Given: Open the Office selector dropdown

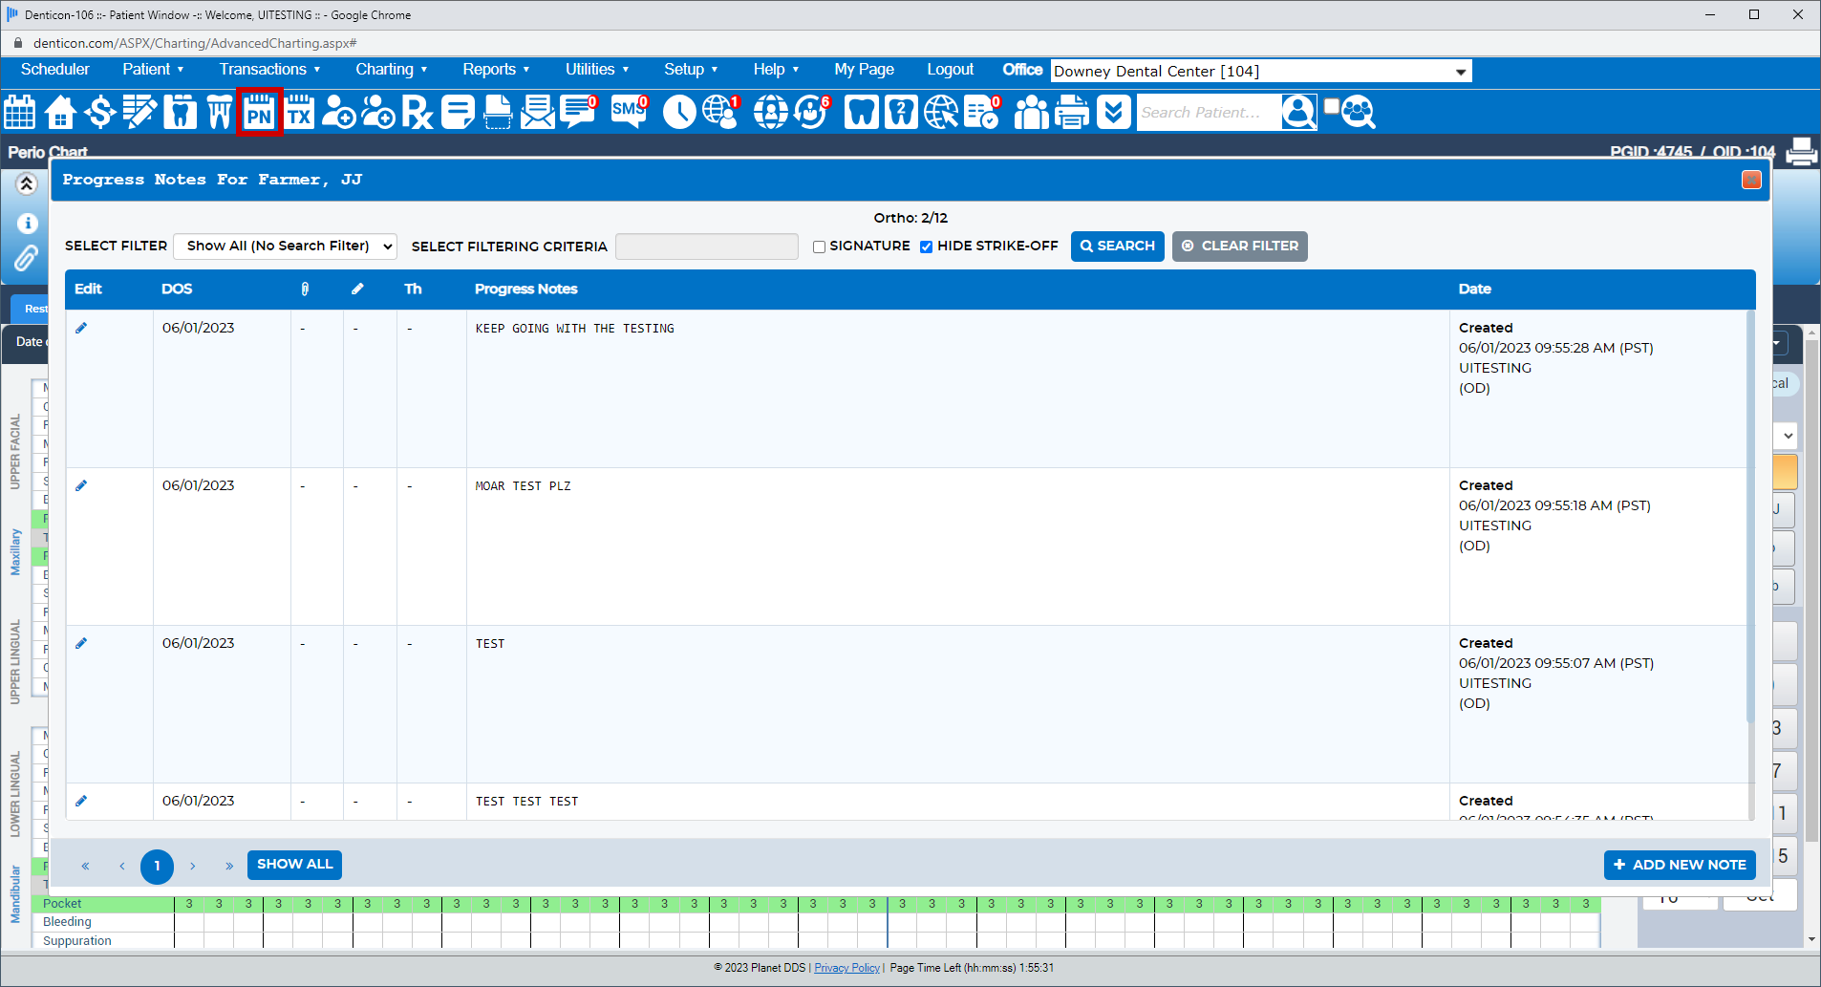Looking at the screenshot, I should 1260,71.
